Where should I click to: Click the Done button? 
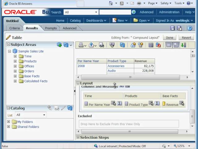(170, 38)
